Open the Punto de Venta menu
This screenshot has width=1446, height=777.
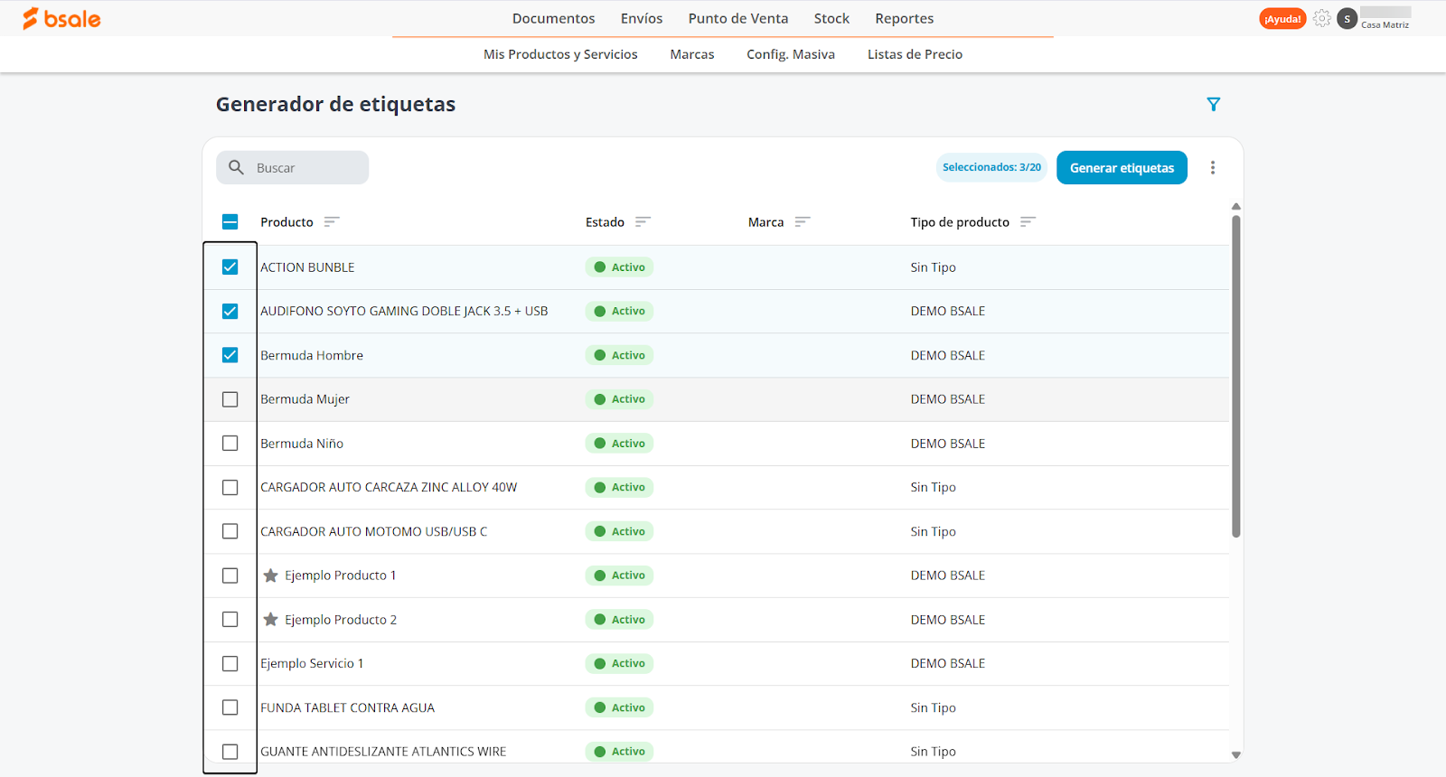[x=738, y=18]
